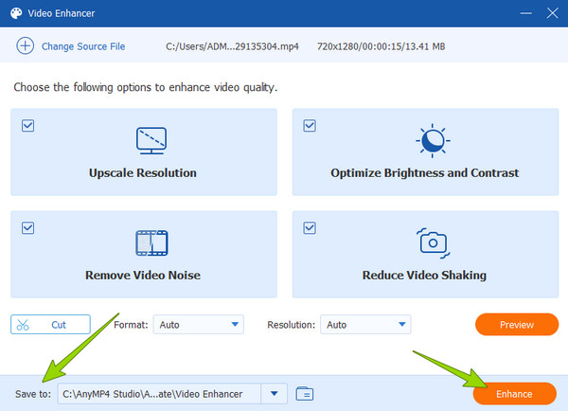Open the Format dropdown
Viewport: 568px width, 411px height.
click(198, 325)
